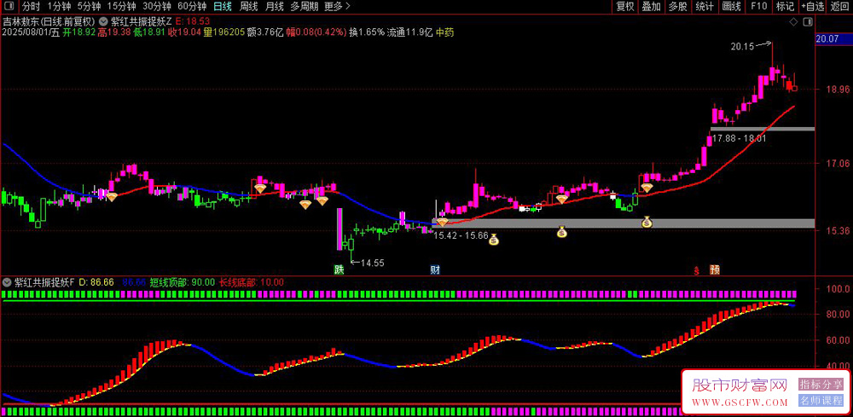Click the 长线底部: 10.00 value
Viewport: 853px width, 417px height.
click(x=252, y=283)
